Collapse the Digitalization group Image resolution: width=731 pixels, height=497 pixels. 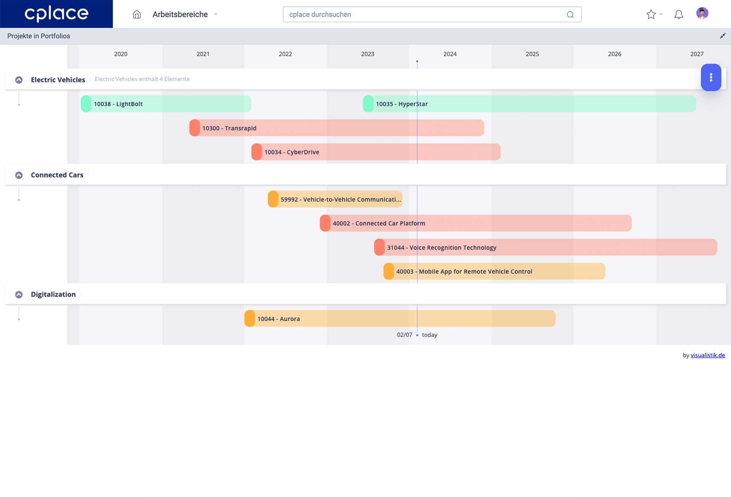tap(19, 294)
